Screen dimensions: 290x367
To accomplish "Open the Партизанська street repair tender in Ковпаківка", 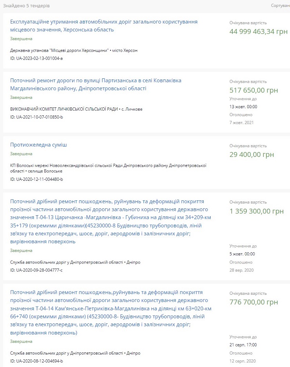I will click(96, 85).
